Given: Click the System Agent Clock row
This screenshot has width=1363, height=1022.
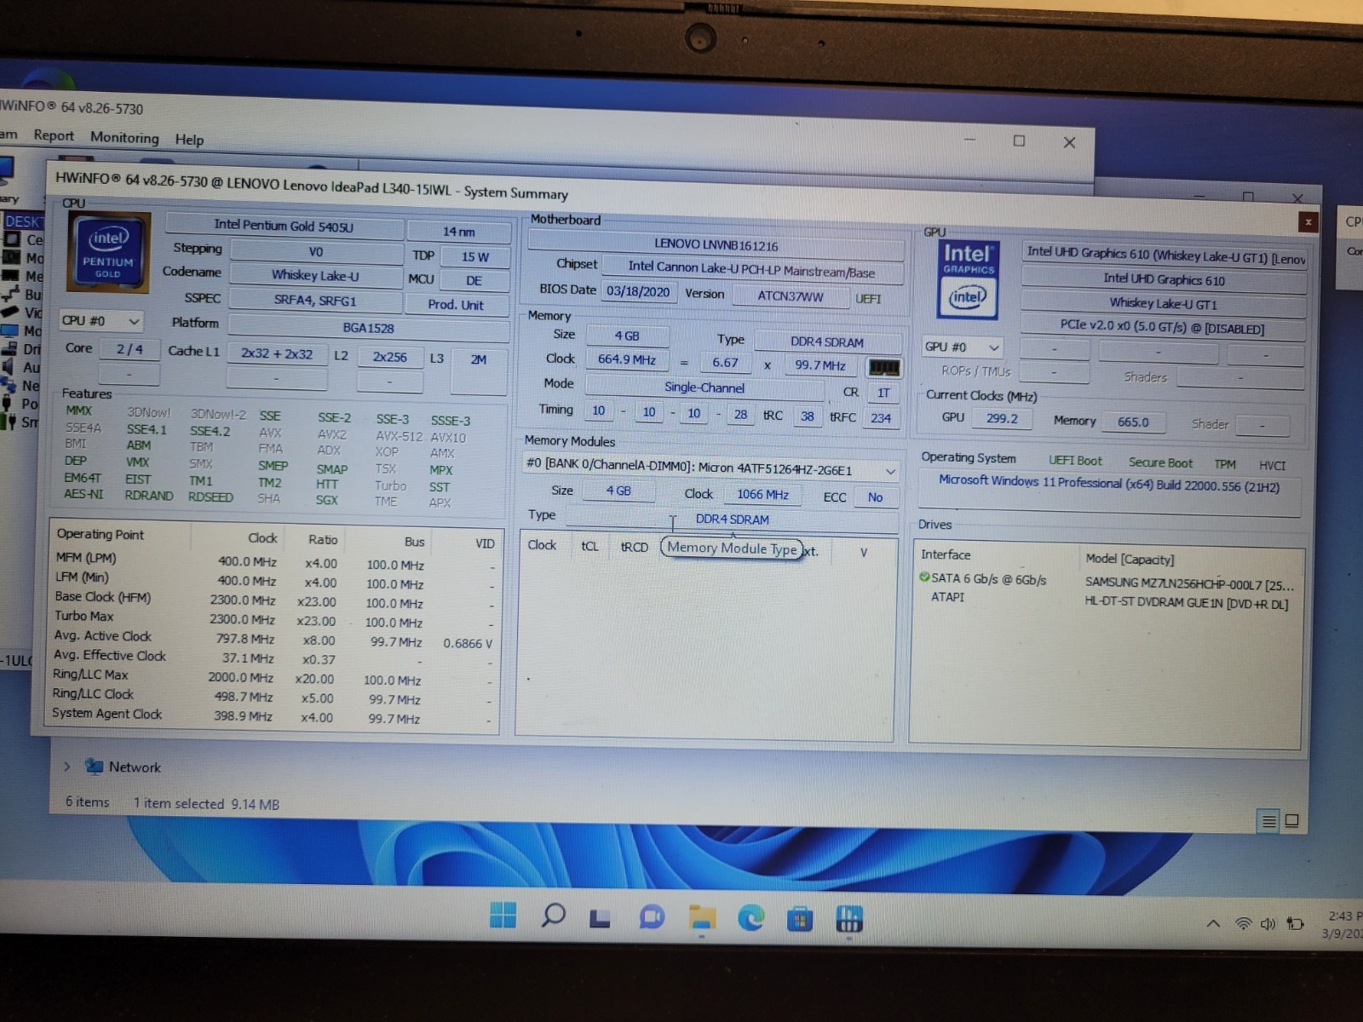Looking at the screenshot, I should [x=273, y=715].
